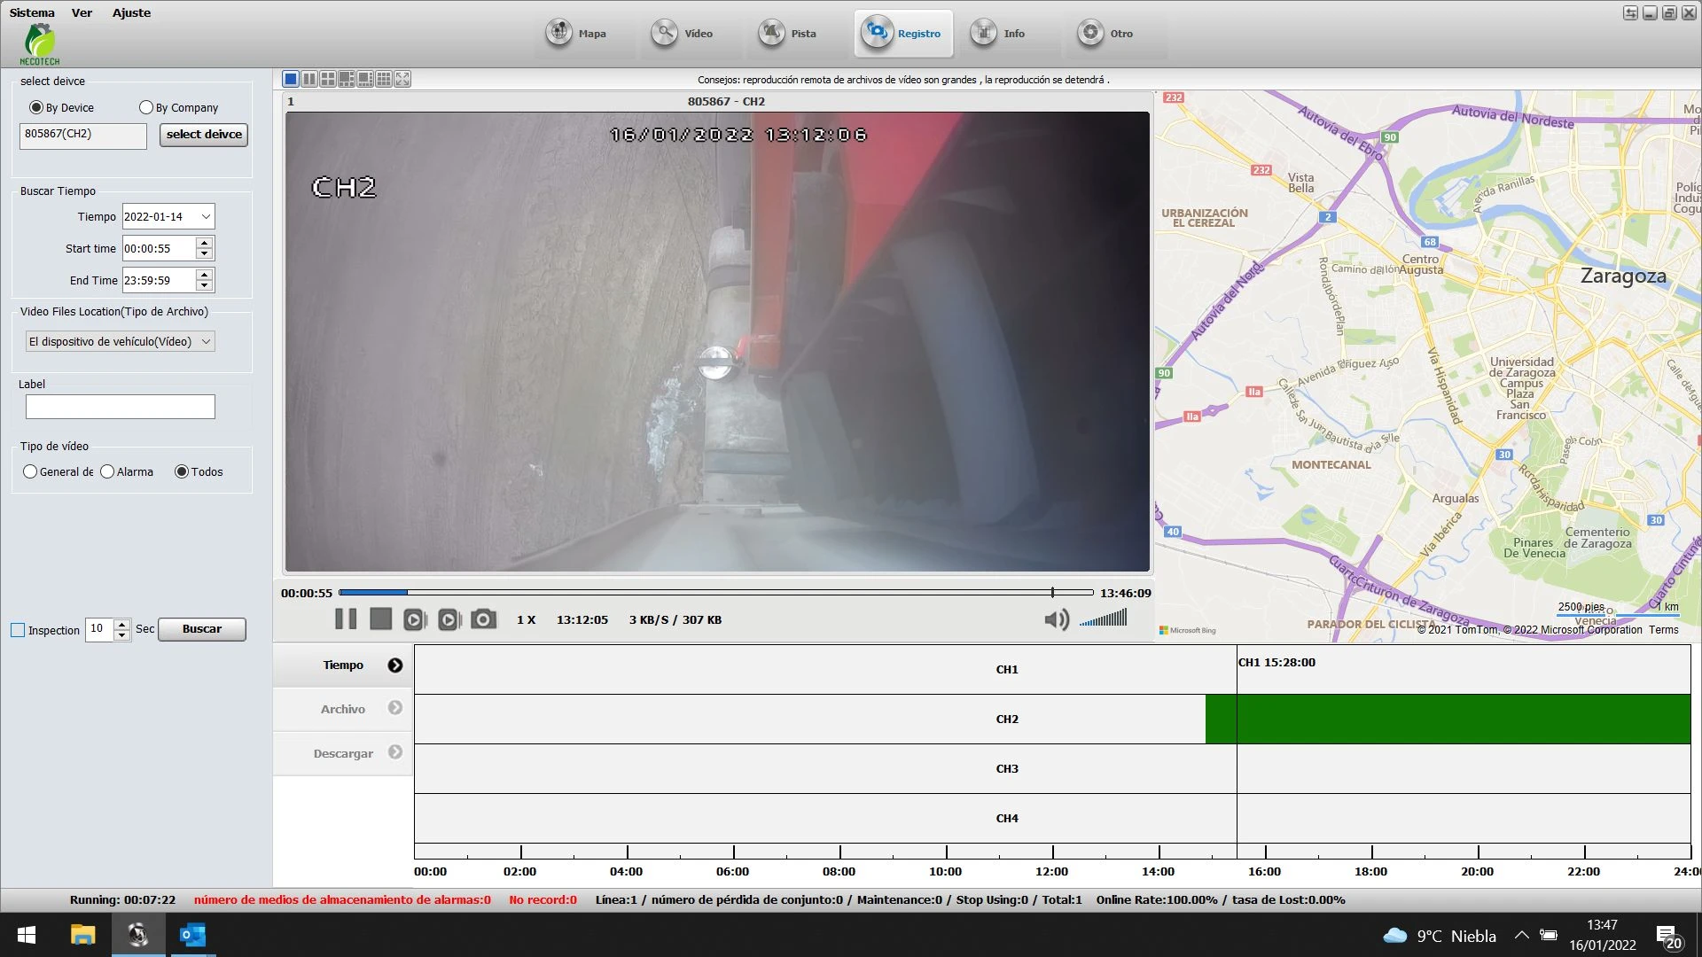Select the By Company radio option
Viewport: 1702px width, 957px height.
point(146,107)
